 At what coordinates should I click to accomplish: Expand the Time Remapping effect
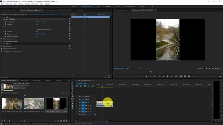click(x=1, y=41)
